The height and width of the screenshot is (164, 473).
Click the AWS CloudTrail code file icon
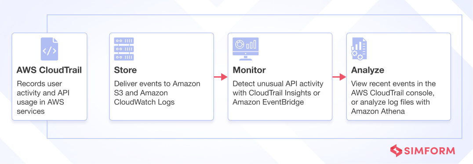coord(50,49)
